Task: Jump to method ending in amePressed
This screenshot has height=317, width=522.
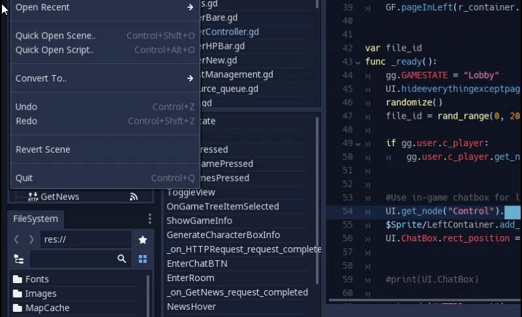Action: tap(226, 164)
